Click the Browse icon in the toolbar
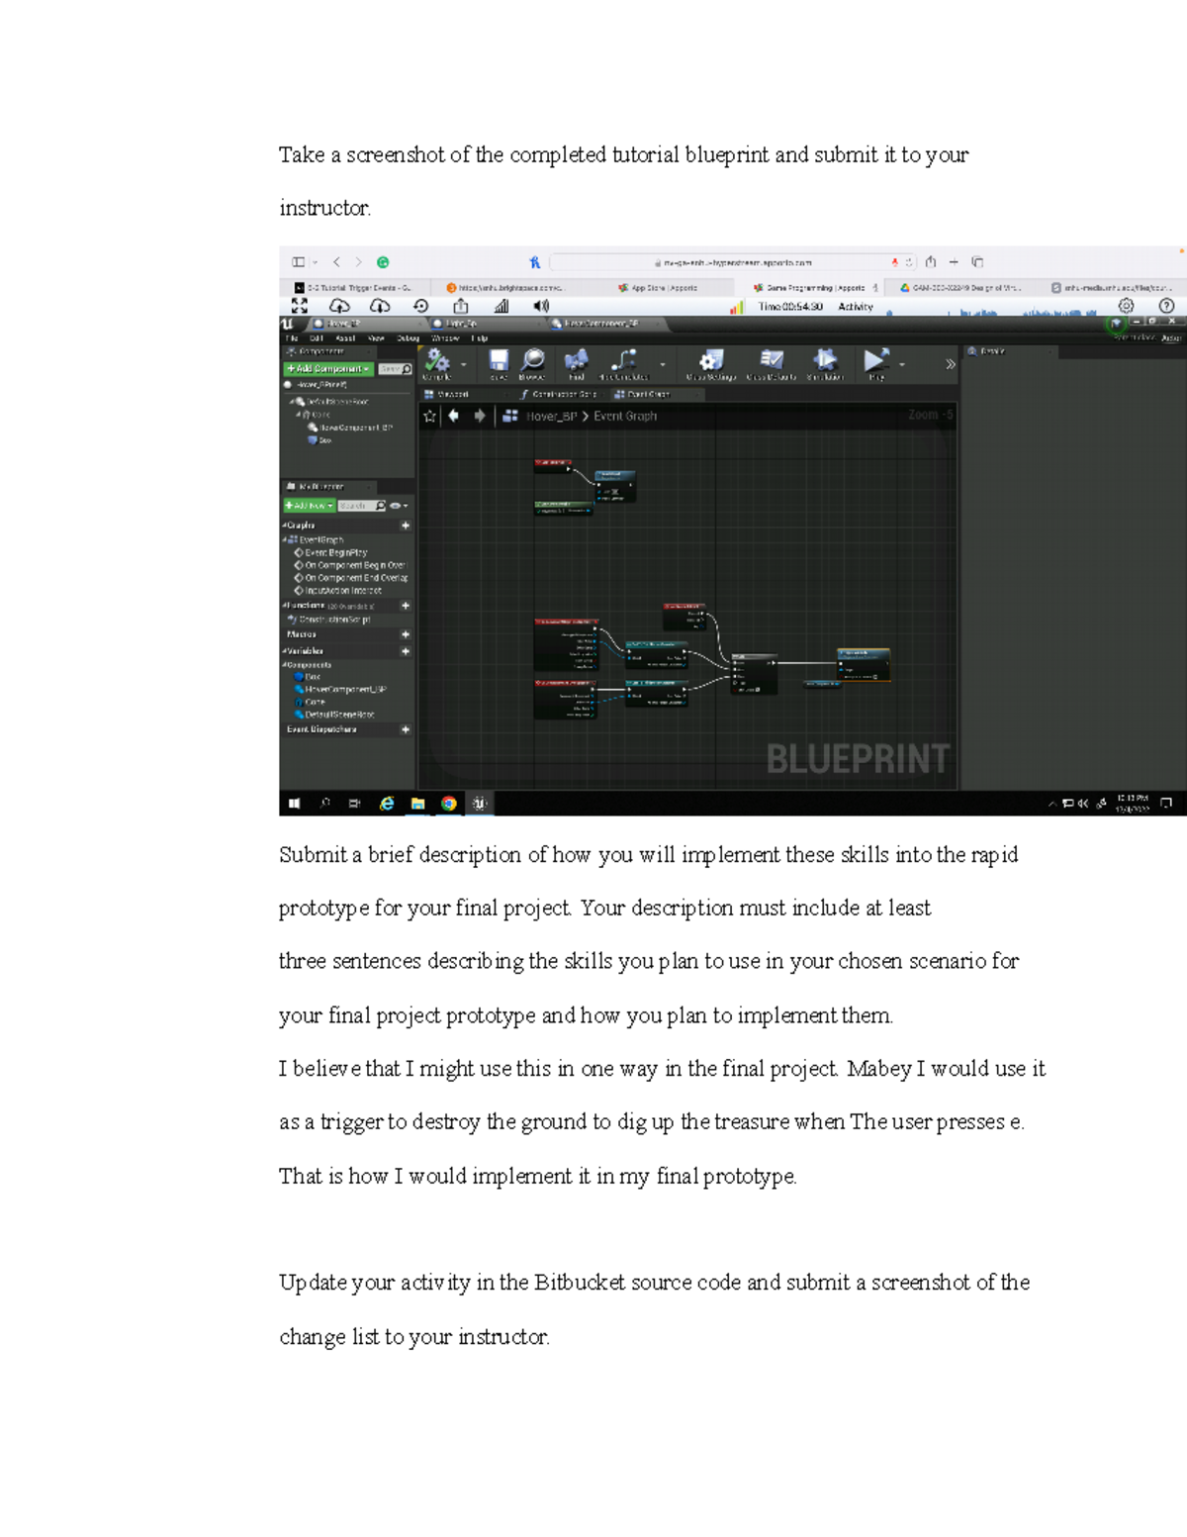The width and height of the screenshot is (1187, 1537). click(532, 360)
